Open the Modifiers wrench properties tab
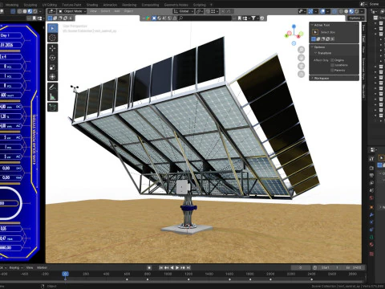This screenshot has width=385, height=289. coord(371,214)
